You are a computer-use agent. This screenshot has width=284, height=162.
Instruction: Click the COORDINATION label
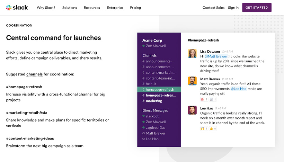click(19, 25)
